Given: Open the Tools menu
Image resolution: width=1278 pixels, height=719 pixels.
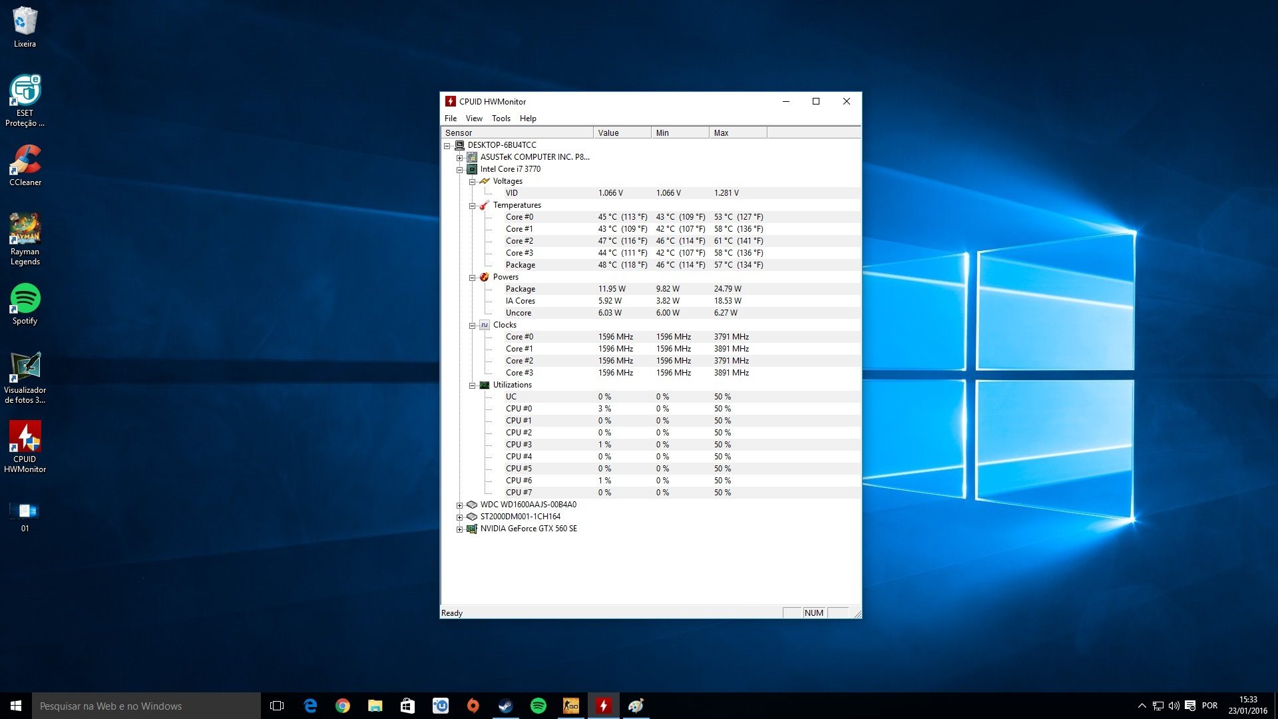Looking at the screenshot, I should click(501, 119).
